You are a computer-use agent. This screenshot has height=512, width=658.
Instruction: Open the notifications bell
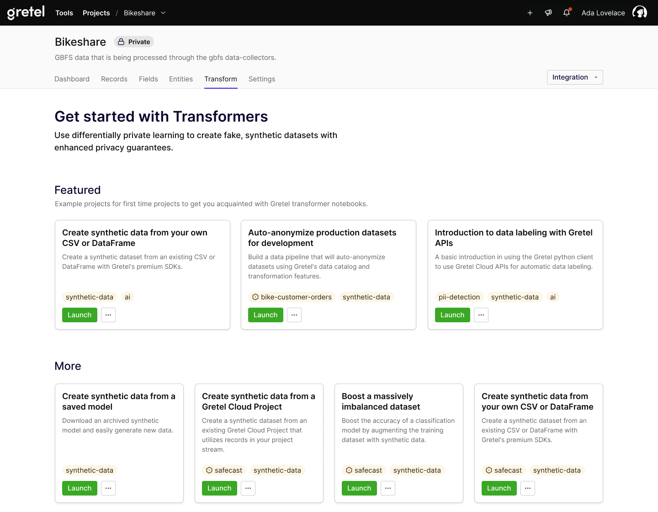coord(567,13)
